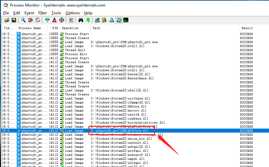
Task: Click the kernel32.dll path entry
Action: click(x=121, y=74)
